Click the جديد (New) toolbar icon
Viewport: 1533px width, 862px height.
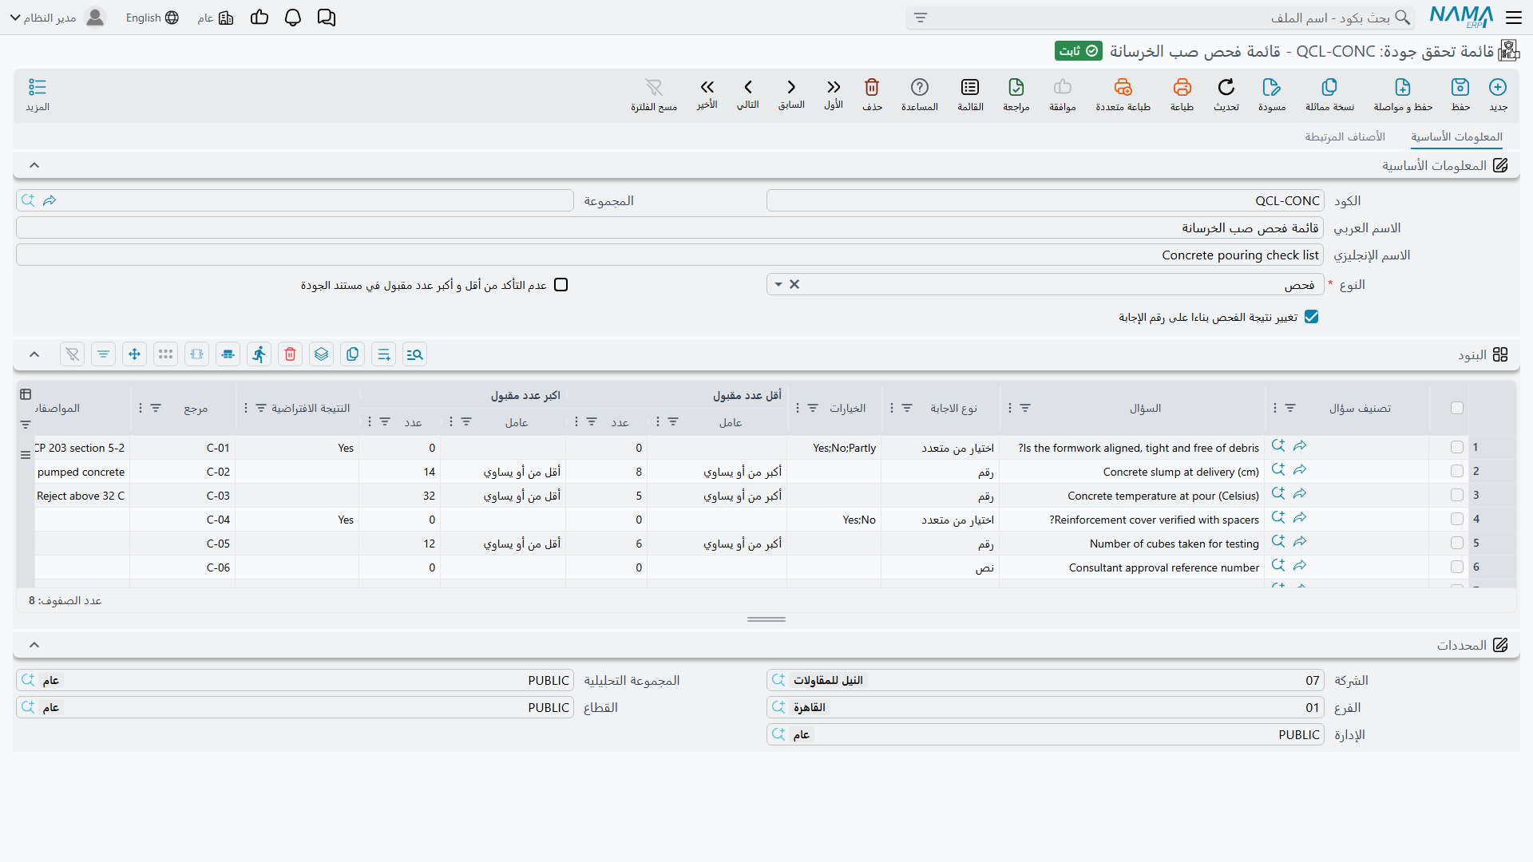click(x=1498, y=87)
